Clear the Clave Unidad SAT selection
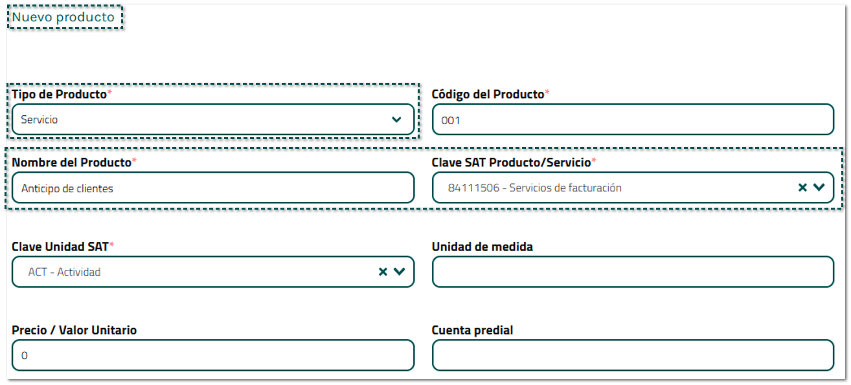 (383, 272)
